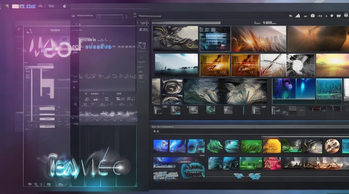The width and height of the screenshot is (349, 194).
Task: Click the solid round dot icon in top-right toolbar
Action: pos(332,16)
